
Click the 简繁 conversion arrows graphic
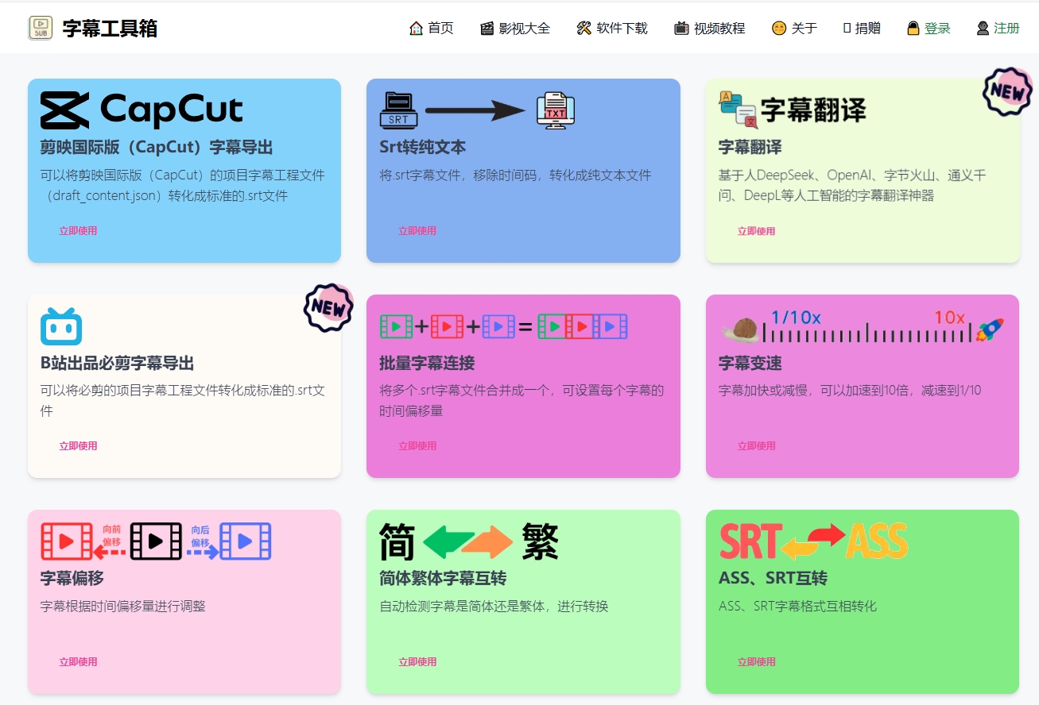pos(468,542)
